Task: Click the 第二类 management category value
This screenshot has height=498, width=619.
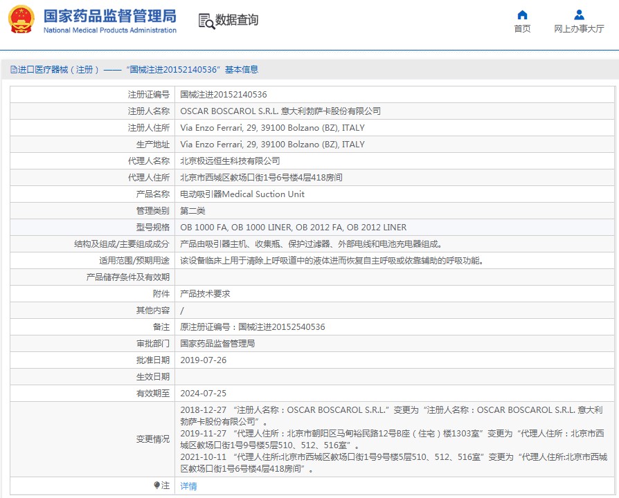Action: pos(192,210)
